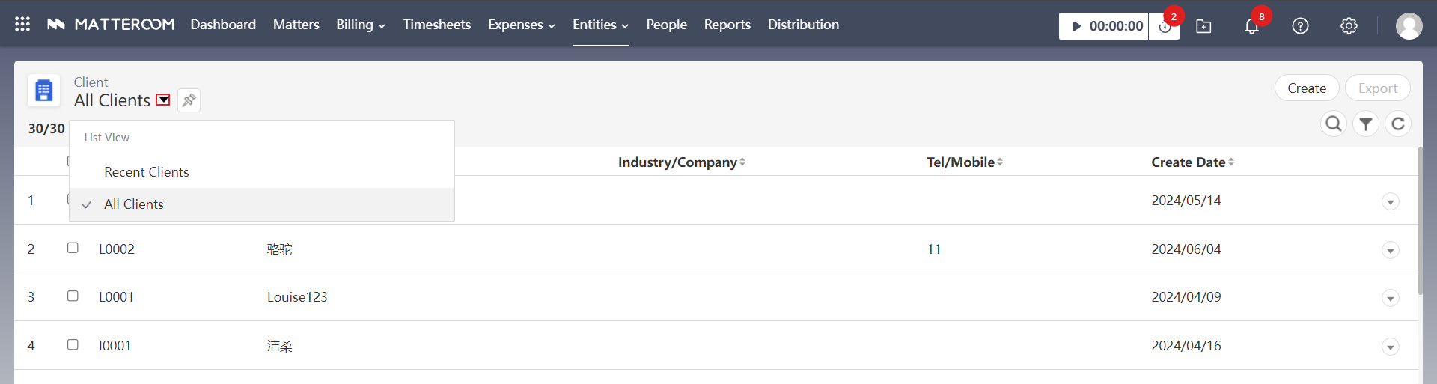Tick the checkbox for client L0002

pos(73,248)
